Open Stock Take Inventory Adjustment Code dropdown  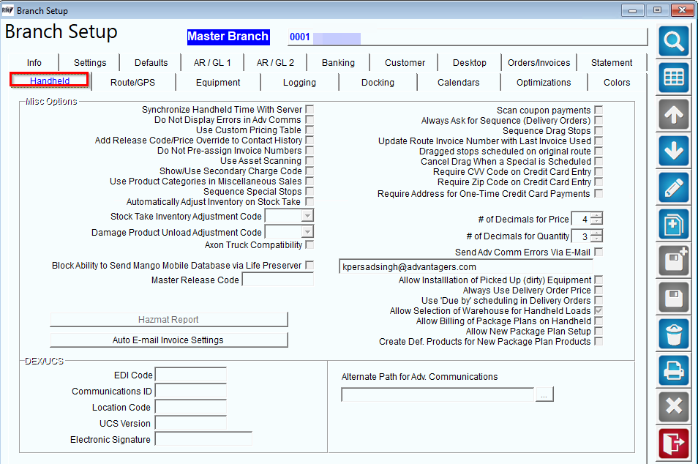[307, 216]
